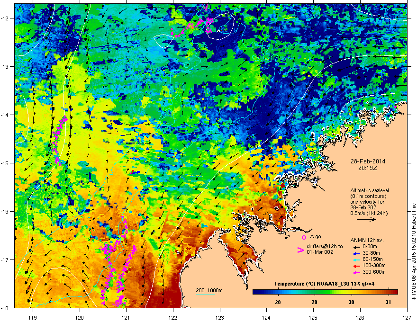
Task: Click the 'ANMN 12h av.' legend heading
Action: click(367, 241)
